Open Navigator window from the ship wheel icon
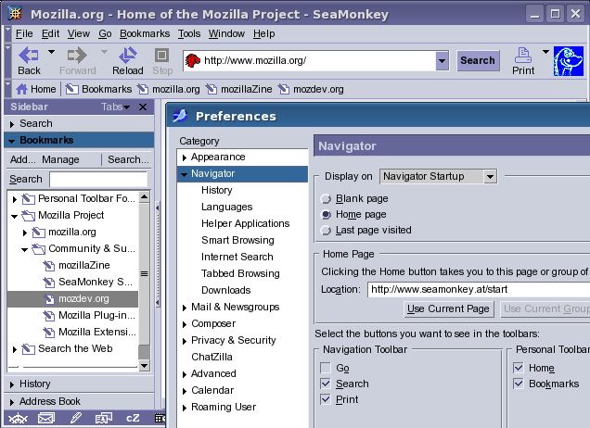590x428 pixels. pos(18,418)
